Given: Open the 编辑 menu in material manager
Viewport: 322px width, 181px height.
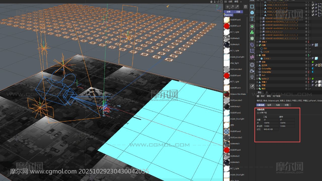Looking at the screenshot, I should tap(236, 2).
